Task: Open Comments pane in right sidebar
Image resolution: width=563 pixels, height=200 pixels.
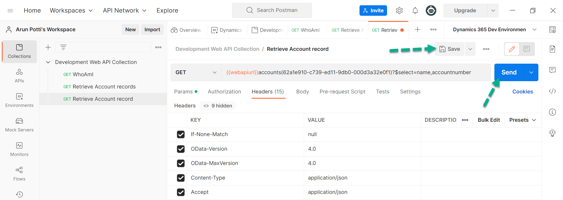Action: (x=552, y=70)
